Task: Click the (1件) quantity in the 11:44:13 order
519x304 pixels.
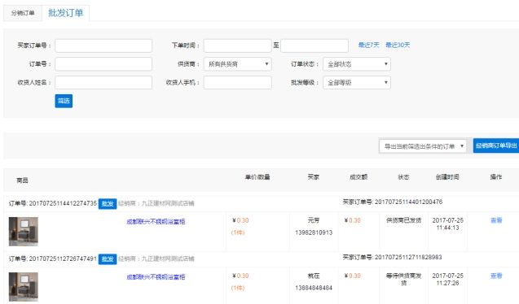Action: (238, 232)
